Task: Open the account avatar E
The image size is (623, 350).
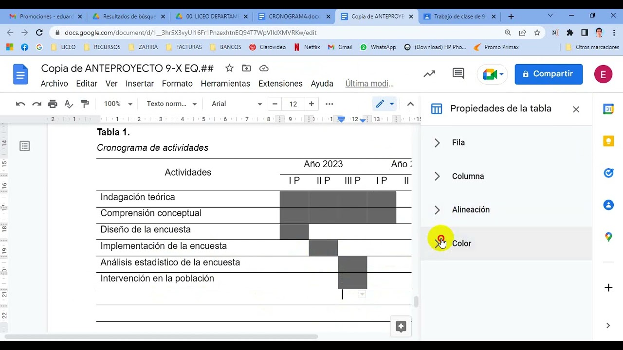Action: pyautogui.click(x=604, y=74)
